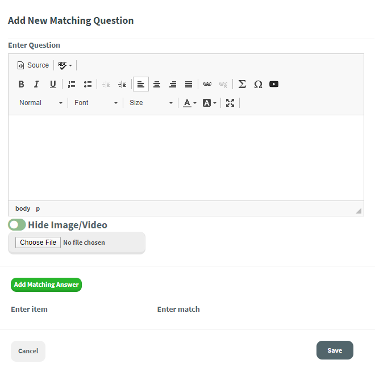
Task: Save the matching question
Action: pos(335,350)
